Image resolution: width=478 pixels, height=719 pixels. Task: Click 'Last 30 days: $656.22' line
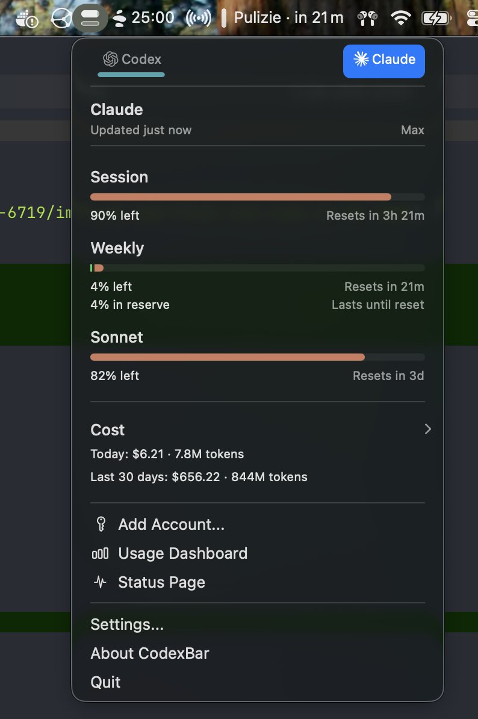[x=199, y=477]
